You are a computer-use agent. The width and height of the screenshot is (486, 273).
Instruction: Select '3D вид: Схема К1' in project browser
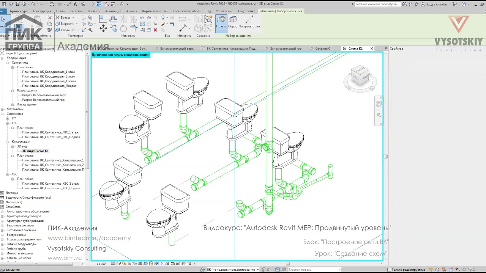pos(35,151)
